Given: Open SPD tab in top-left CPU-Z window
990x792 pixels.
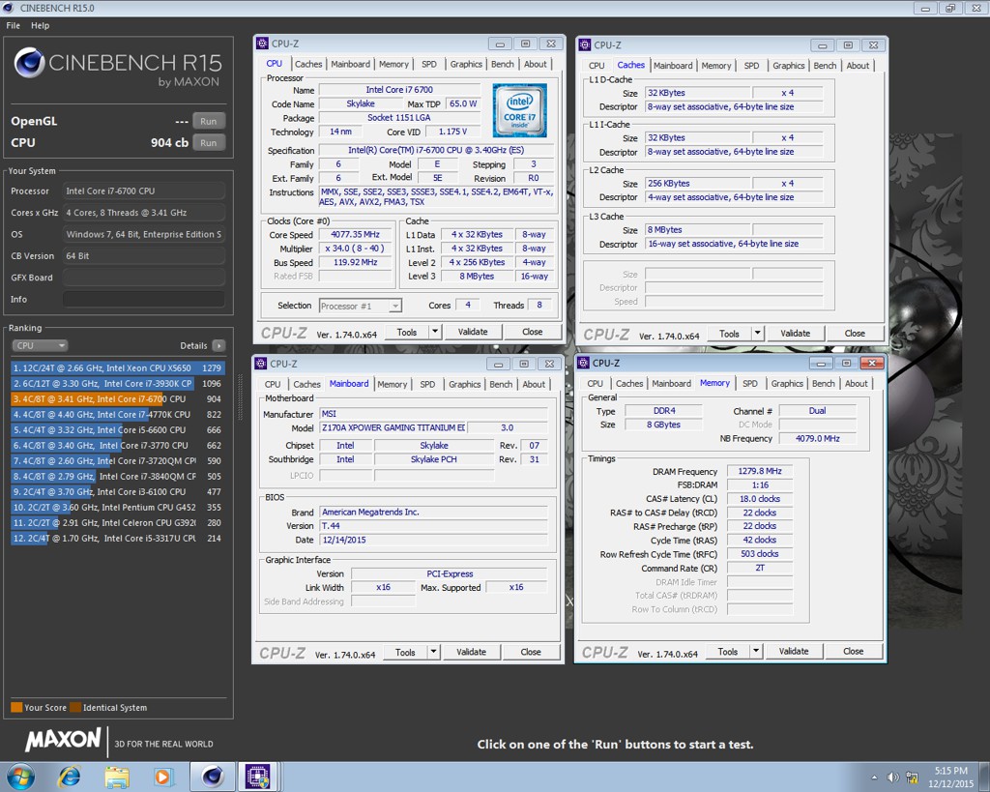Looking at the screenshot, I should tap(428, 64).
